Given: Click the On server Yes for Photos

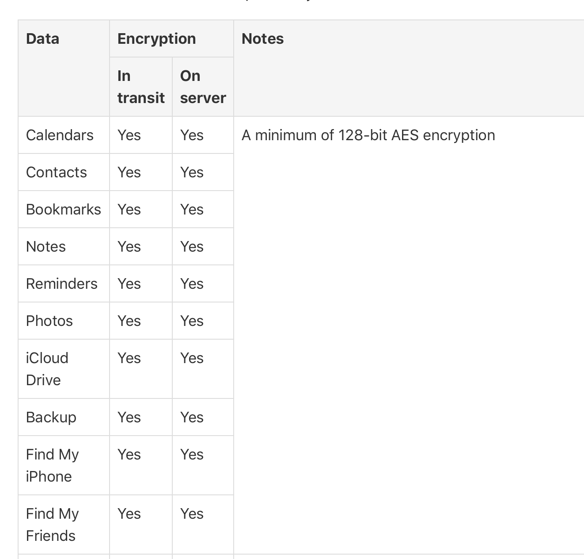Looking at the screenshot, I should pyautogui.click(x=192, y=321).
